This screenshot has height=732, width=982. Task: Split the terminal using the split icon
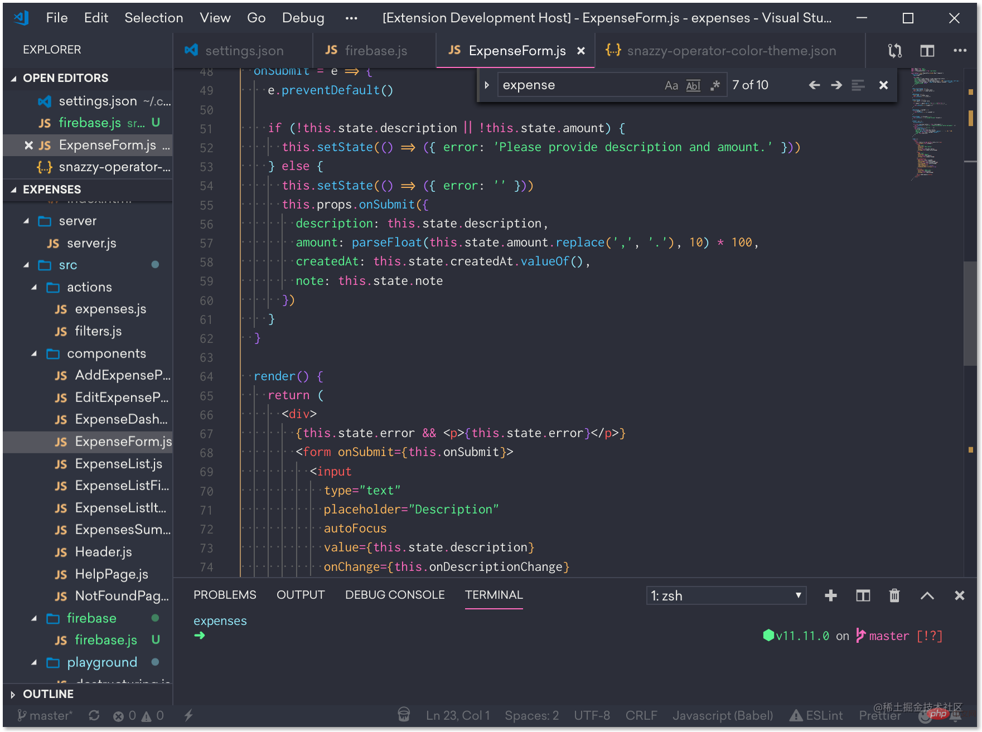pyautogui.click(x=863, y=595)
